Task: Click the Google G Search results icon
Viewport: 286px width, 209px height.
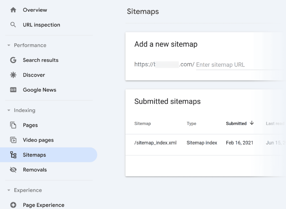Action: 13,60
